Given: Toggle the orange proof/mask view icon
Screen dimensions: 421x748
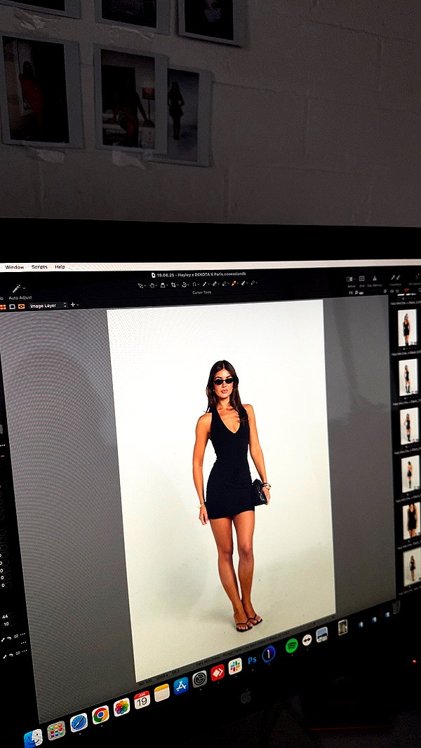Looking at the screenshot, I should 22,306.
